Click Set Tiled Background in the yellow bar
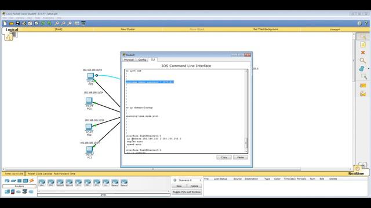This screenshot has height=208, width=371. coord(265,29)
